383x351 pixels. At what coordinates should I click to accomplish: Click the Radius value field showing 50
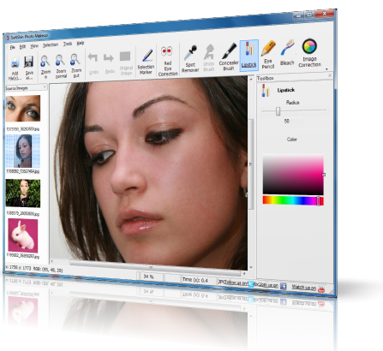[x=293, y=122]
